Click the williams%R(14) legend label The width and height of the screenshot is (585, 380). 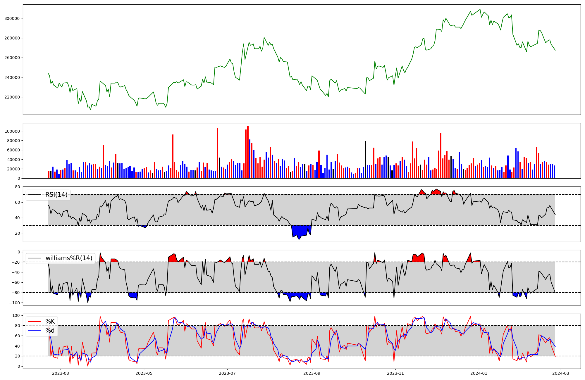coord(69,258)
